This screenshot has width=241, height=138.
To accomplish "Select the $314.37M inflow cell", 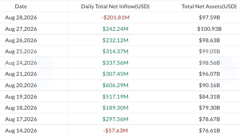I will [x=115, y=51].
